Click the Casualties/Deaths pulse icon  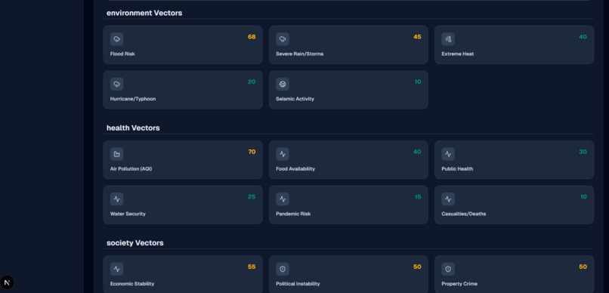[448, 199]
